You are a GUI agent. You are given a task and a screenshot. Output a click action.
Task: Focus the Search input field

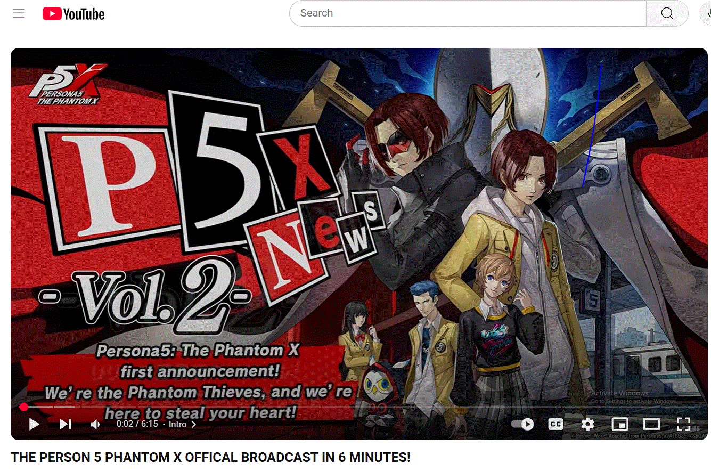468,13
